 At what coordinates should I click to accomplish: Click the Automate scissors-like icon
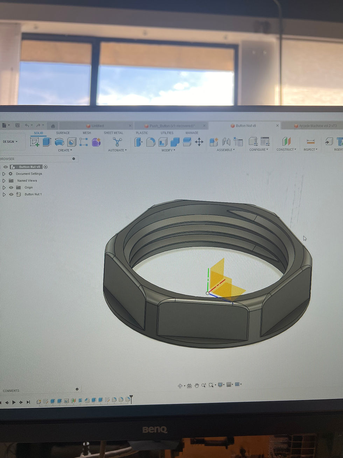tap(117, 142)
